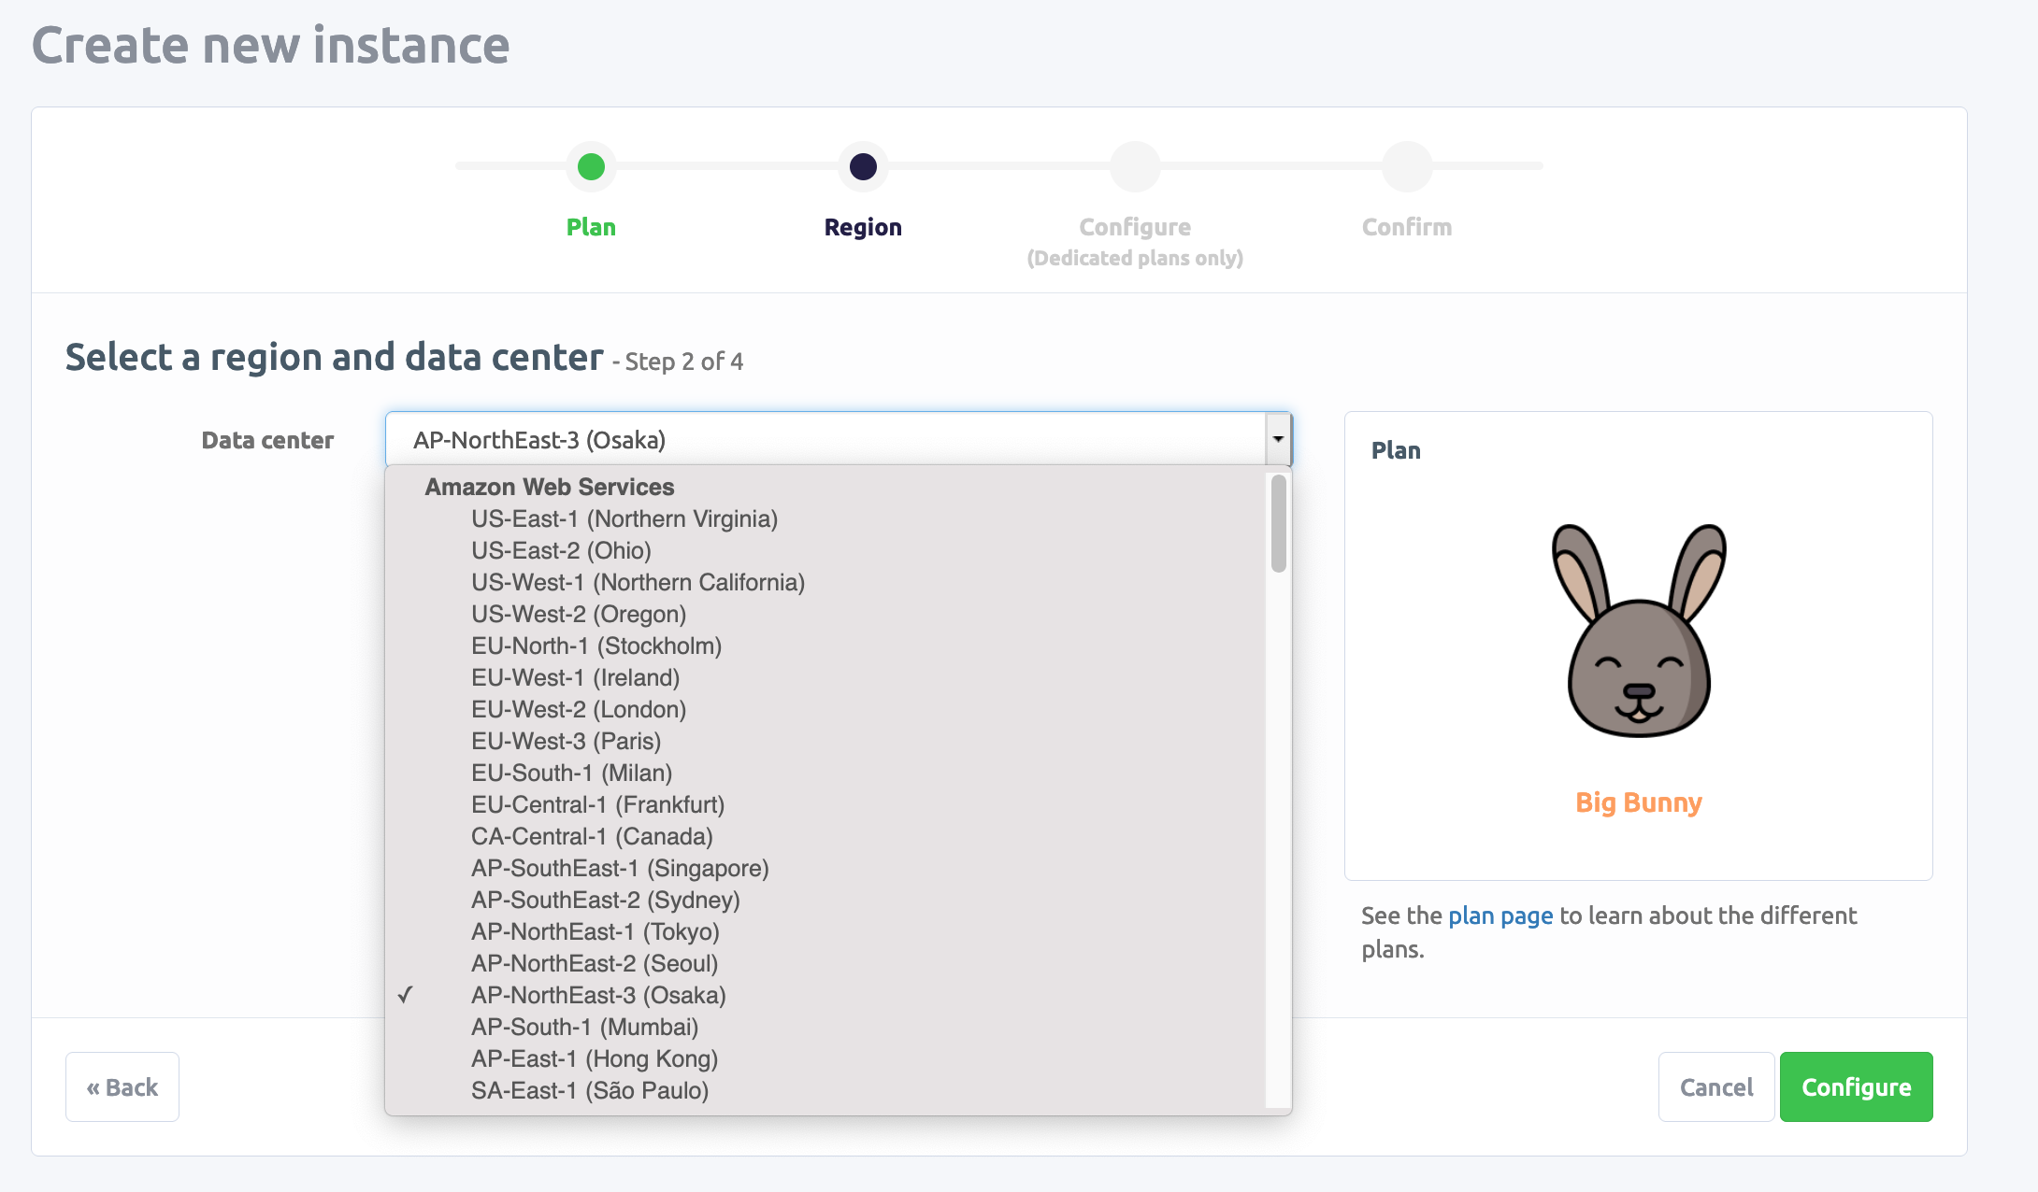The image size is (2038, 1192).
Task: Click the dark Region step circle
Action: tap(863, 167)
